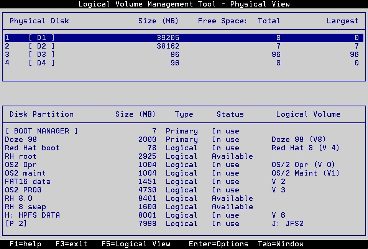The width and height of the screenshot is (368, 249).
Task: Click Size (MB) header in Physical Disk panel
Action: [158, 21]
